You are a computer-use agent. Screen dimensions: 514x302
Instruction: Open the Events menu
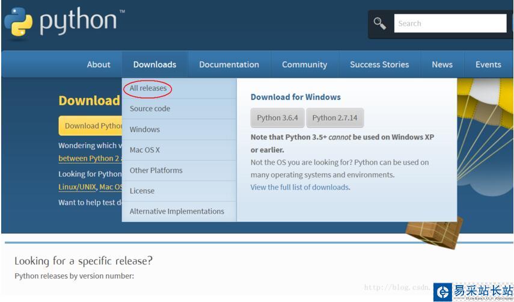point(488,64)
